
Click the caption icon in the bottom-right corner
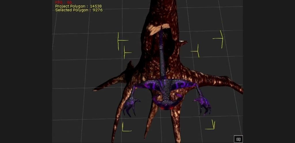238,139
